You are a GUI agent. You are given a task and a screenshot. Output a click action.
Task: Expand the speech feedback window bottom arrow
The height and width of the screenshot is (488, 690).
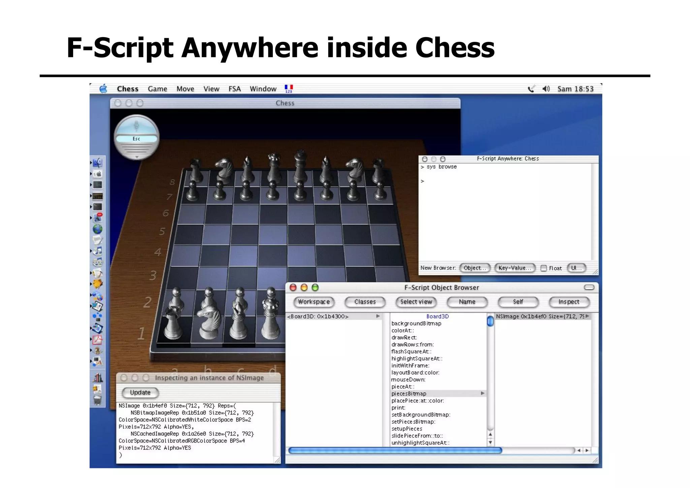pyautogui.click(x=136, y=157)
